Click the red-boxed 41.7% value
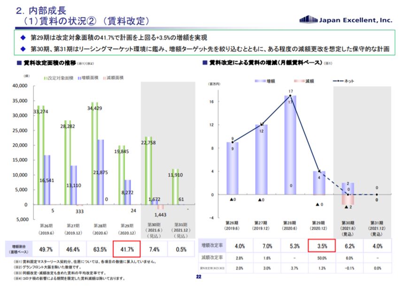The width and height of the screenshot is (401, 287). click(126, 249)
